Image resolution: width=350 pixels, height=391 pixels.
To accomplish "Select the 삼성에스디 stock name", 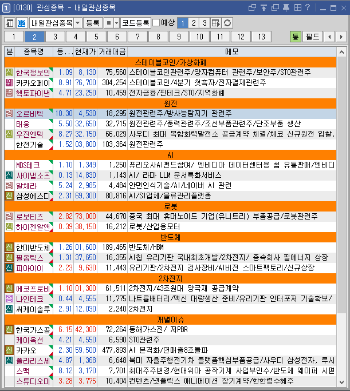I will 33,196.
